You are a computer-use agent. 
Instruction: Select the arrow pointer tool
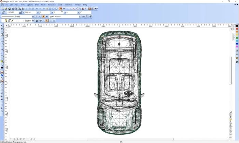point(2,26)
